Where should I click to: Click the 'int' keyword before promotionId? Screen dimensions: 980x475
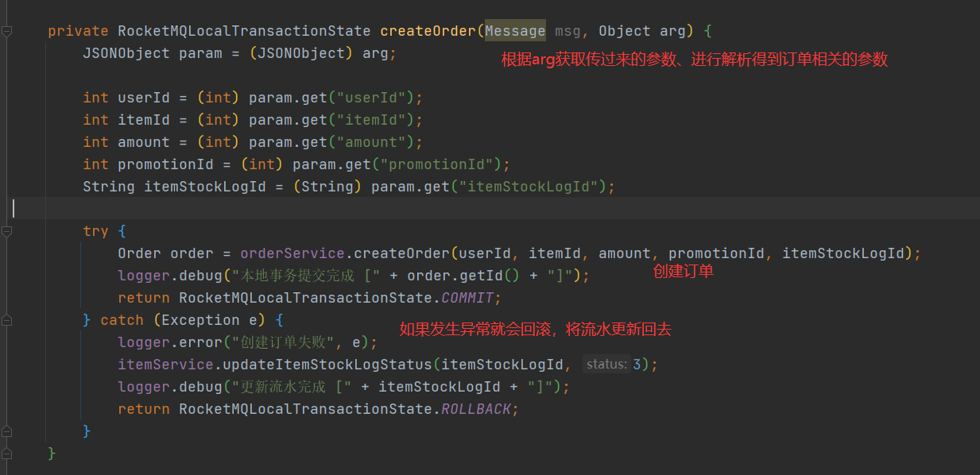95,164
